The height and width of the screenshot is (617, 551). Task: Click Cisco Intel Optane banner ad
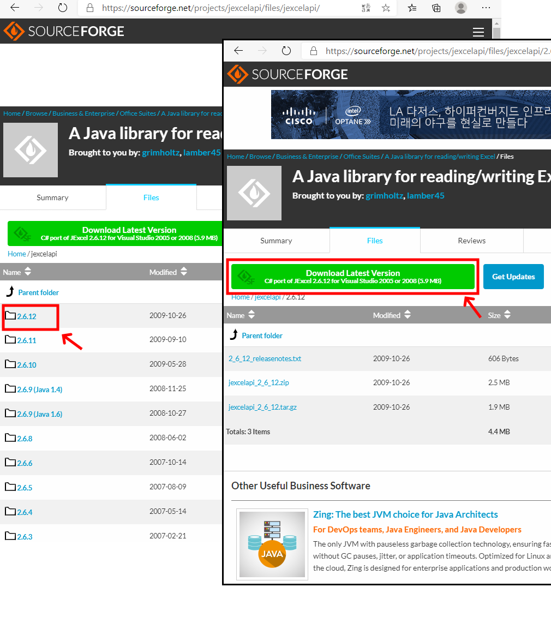[x=411, y=115]
